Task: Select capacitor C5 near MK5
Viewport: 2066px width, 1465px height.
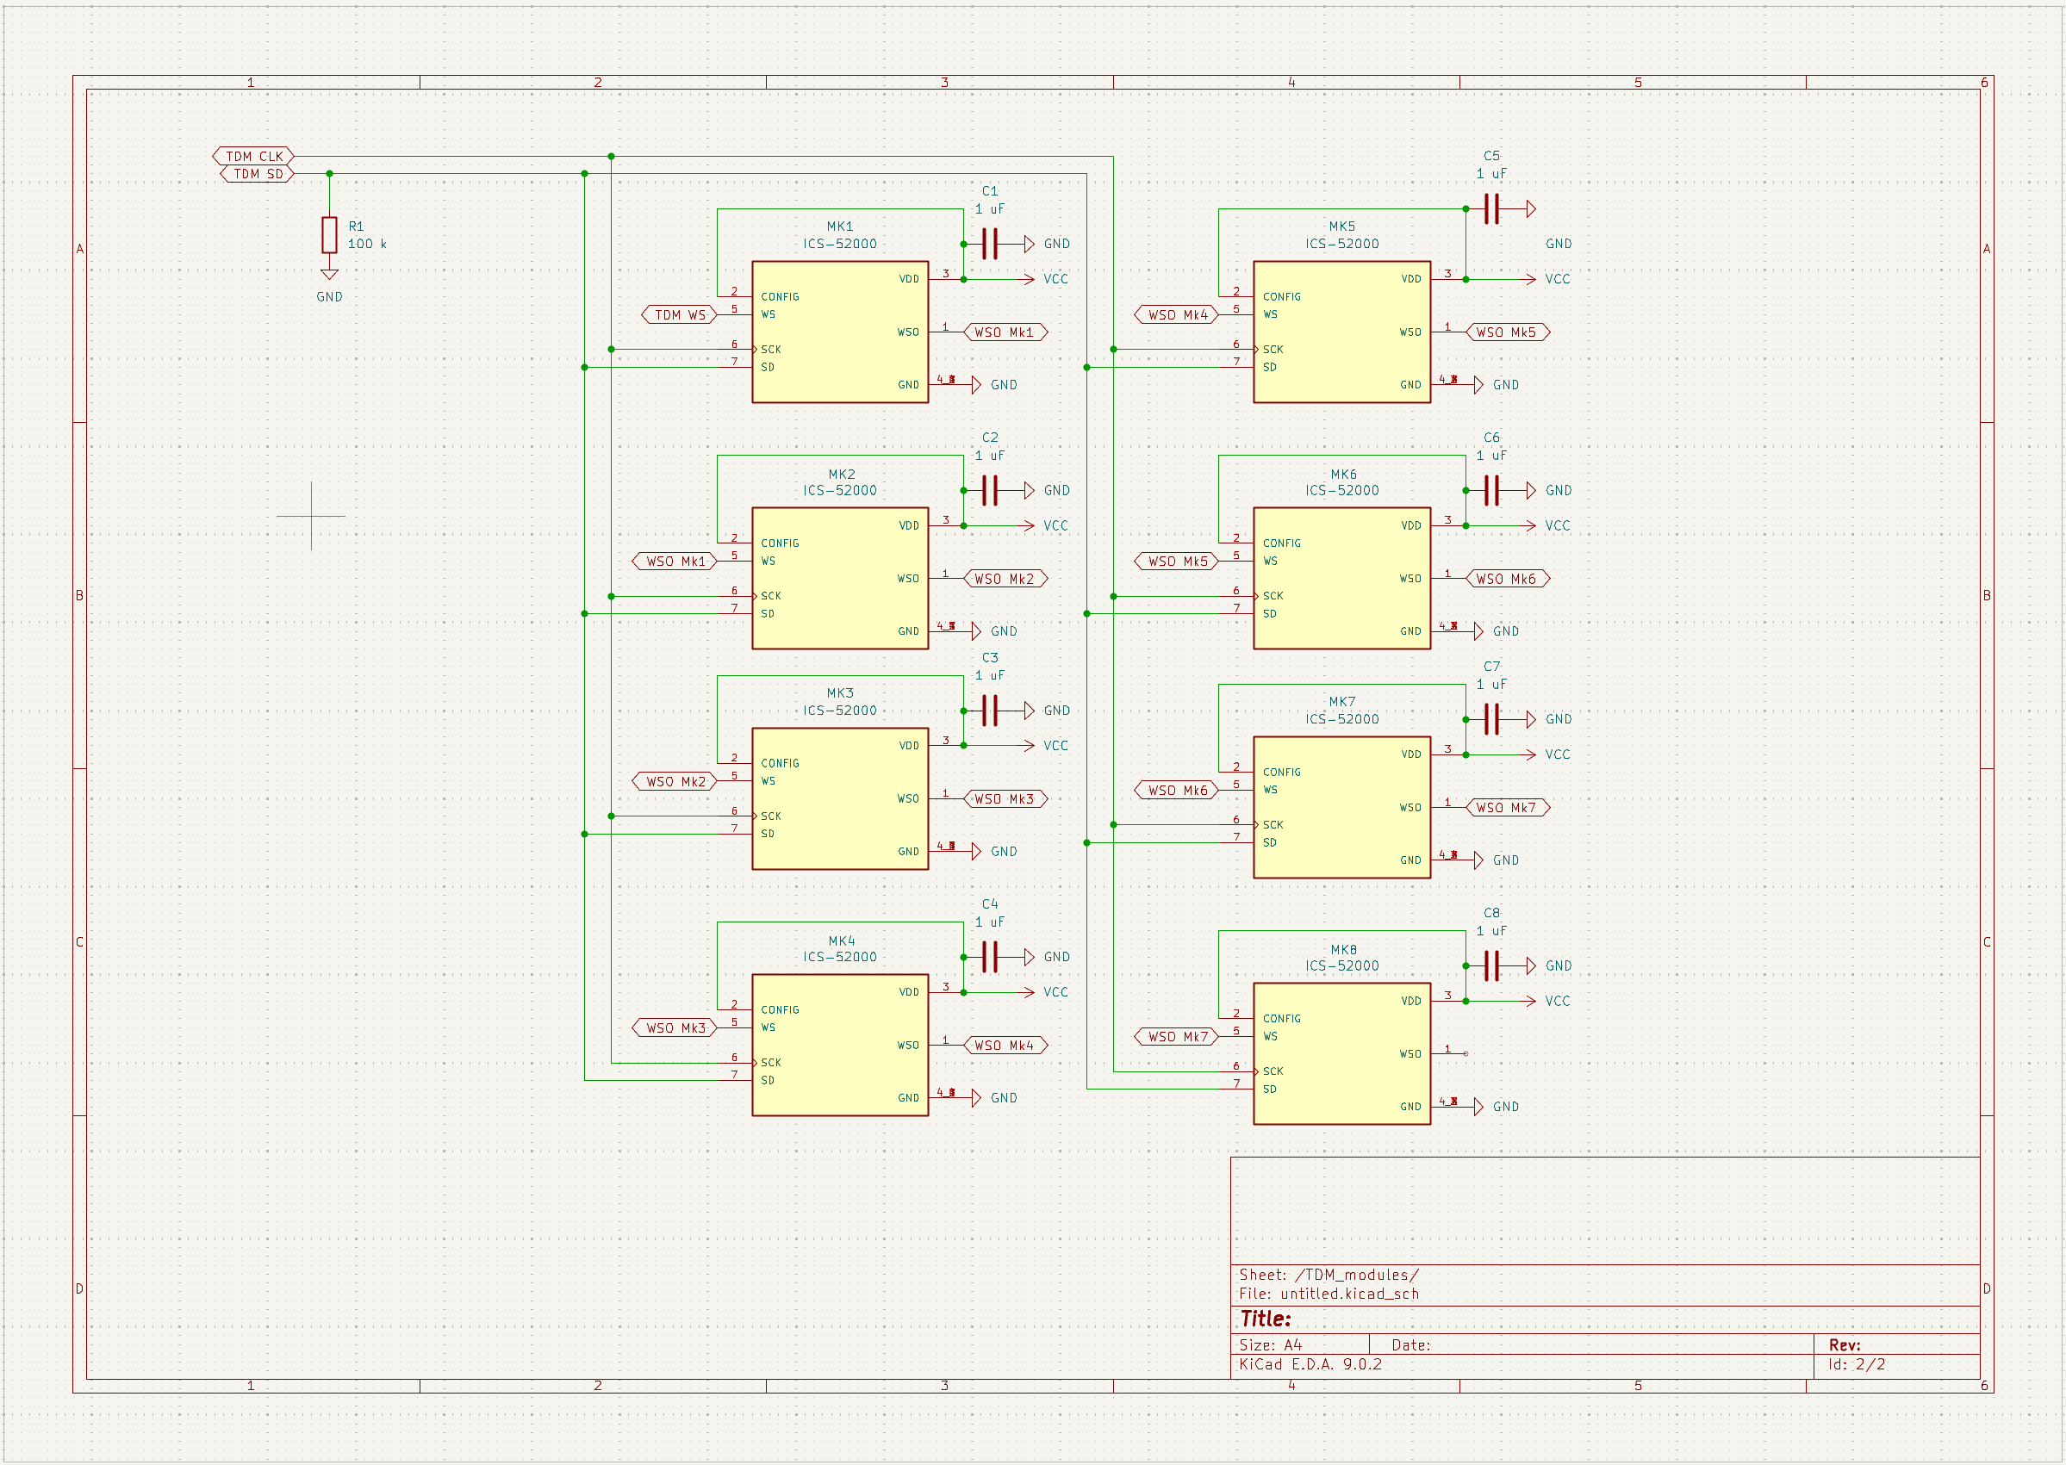Action: coord(1491,208)
